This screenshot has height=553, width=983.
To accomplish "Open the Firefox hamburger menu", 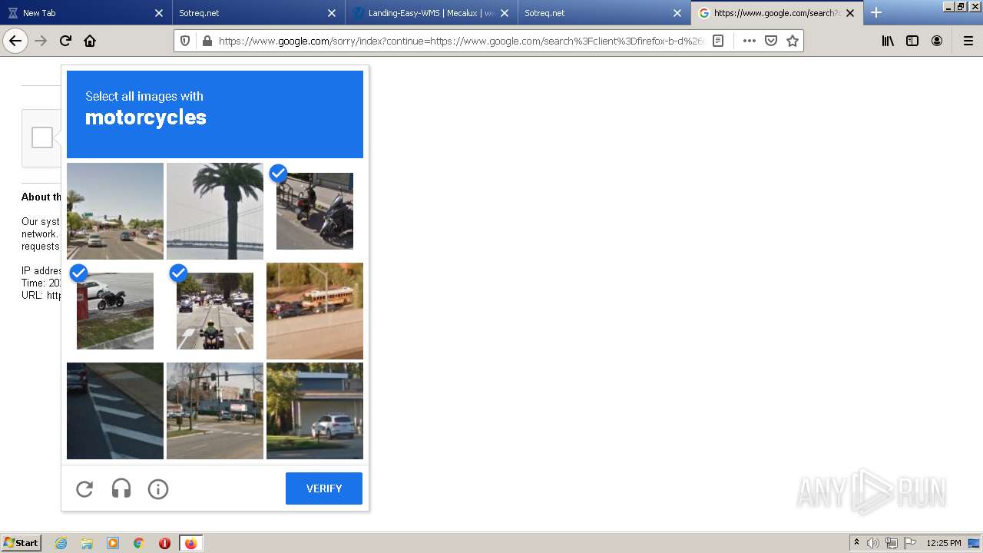I will click(x=968, y=41).
